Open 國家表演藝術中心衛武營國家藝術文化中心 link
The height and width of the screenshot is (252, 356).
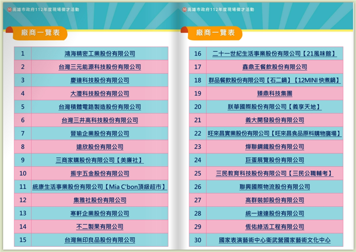[x=275, y=240]
